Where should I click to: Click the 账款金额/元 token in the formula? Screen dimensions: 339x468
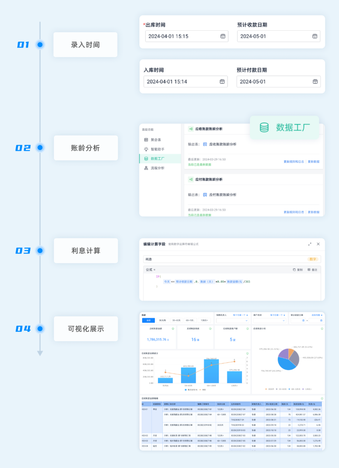coord(235,281)
